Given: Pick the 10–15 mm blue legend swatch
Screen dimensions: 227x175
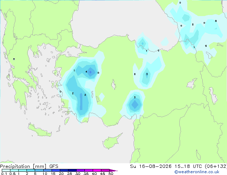Looking at the screenshot, I should (x=47, y=170).
